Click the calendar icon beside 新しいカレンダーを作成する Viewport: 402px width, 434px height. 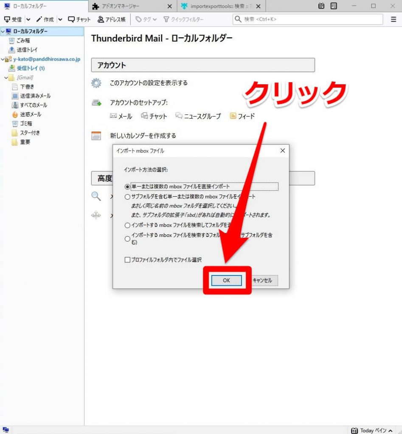coord(96,136)
